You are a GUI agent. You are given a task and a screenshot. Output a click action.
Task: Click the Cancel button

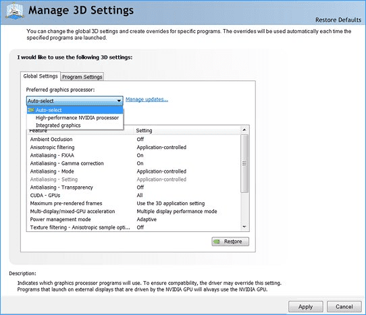tap(344, 307)
